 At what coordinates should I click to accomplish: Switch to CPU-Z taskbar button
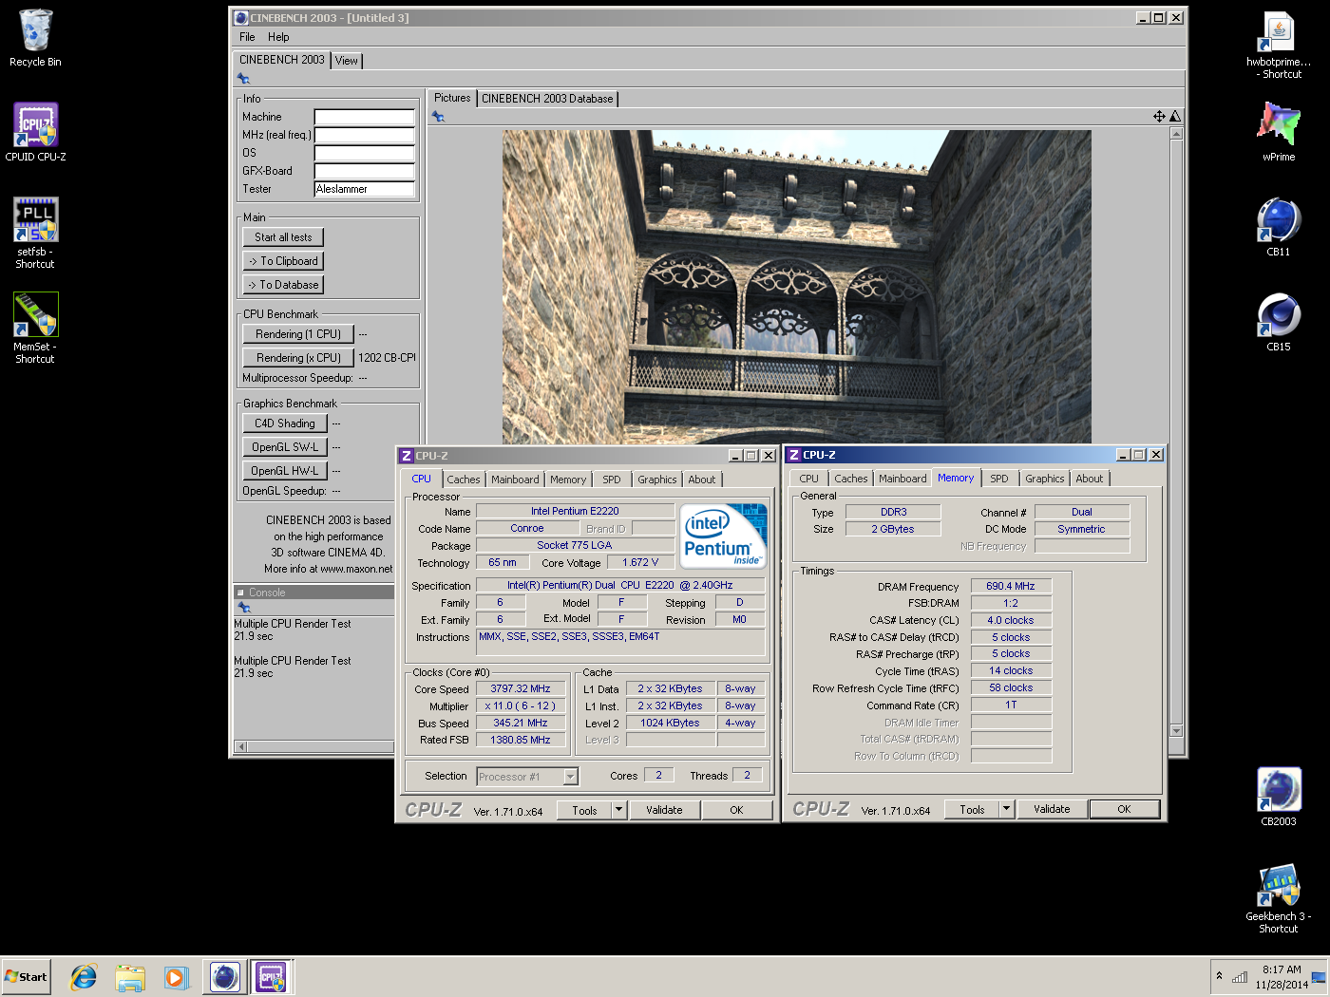coord(271,977)
